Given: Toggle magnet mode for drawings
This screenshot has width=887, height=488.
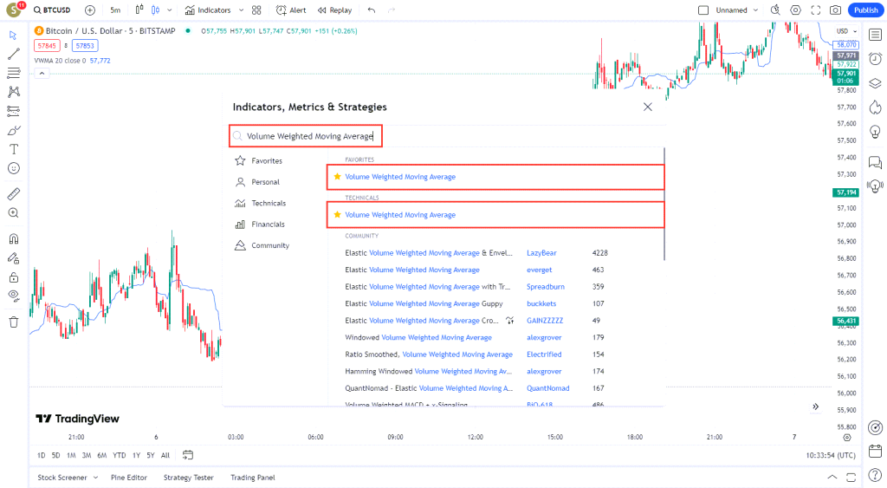Looking at the screenshot, I should [x=14, y=239].
